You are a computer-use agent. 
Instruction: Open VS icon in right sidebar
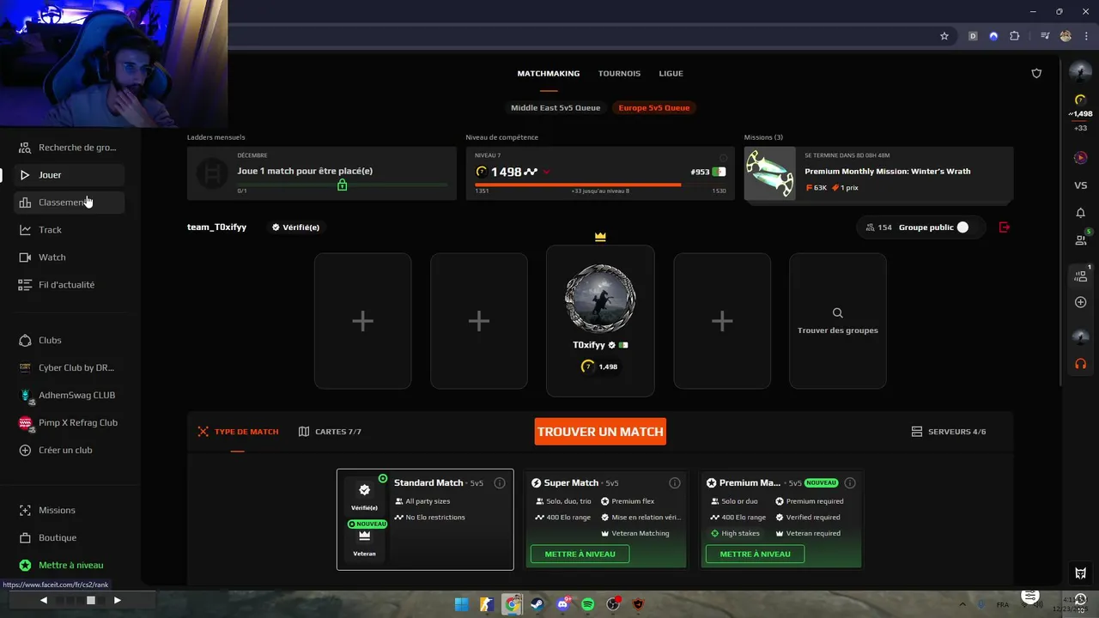(1080, 185)
